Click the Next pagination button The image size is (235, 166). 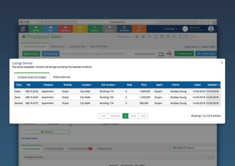coord(133,116)
